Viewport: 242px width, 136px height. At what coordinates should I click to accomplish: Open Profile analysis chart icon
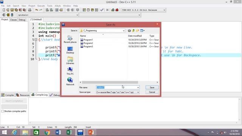pos(113,10)
